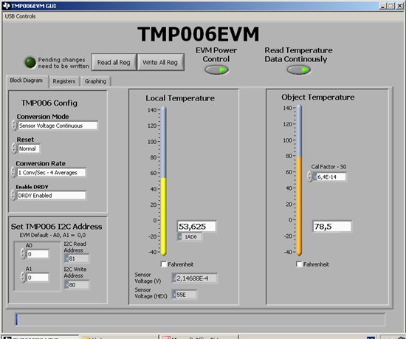Open the Conversion Rate dropdown
Viewport: 406px width, 339px height.
(51, 173)
